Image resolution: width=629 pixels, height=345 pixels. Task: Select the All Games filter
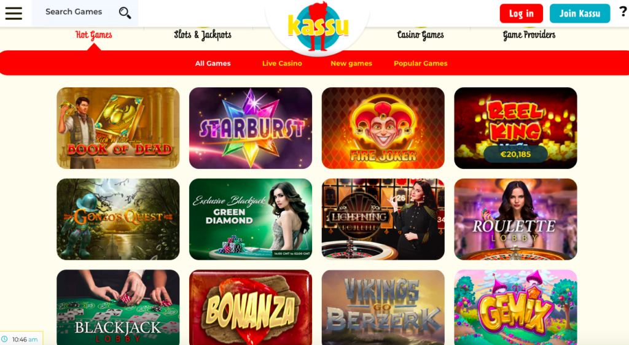pyautogui.click(x=213, y=63)
